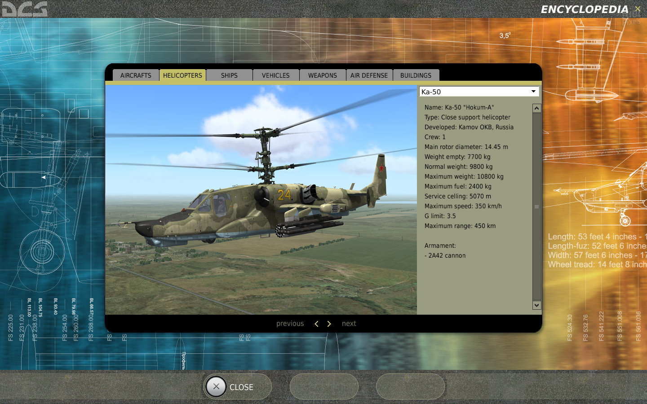The image size is (647, 404).
Task: Close the encyclopedia with the top-right X
Action: click(x=638, y=9)
